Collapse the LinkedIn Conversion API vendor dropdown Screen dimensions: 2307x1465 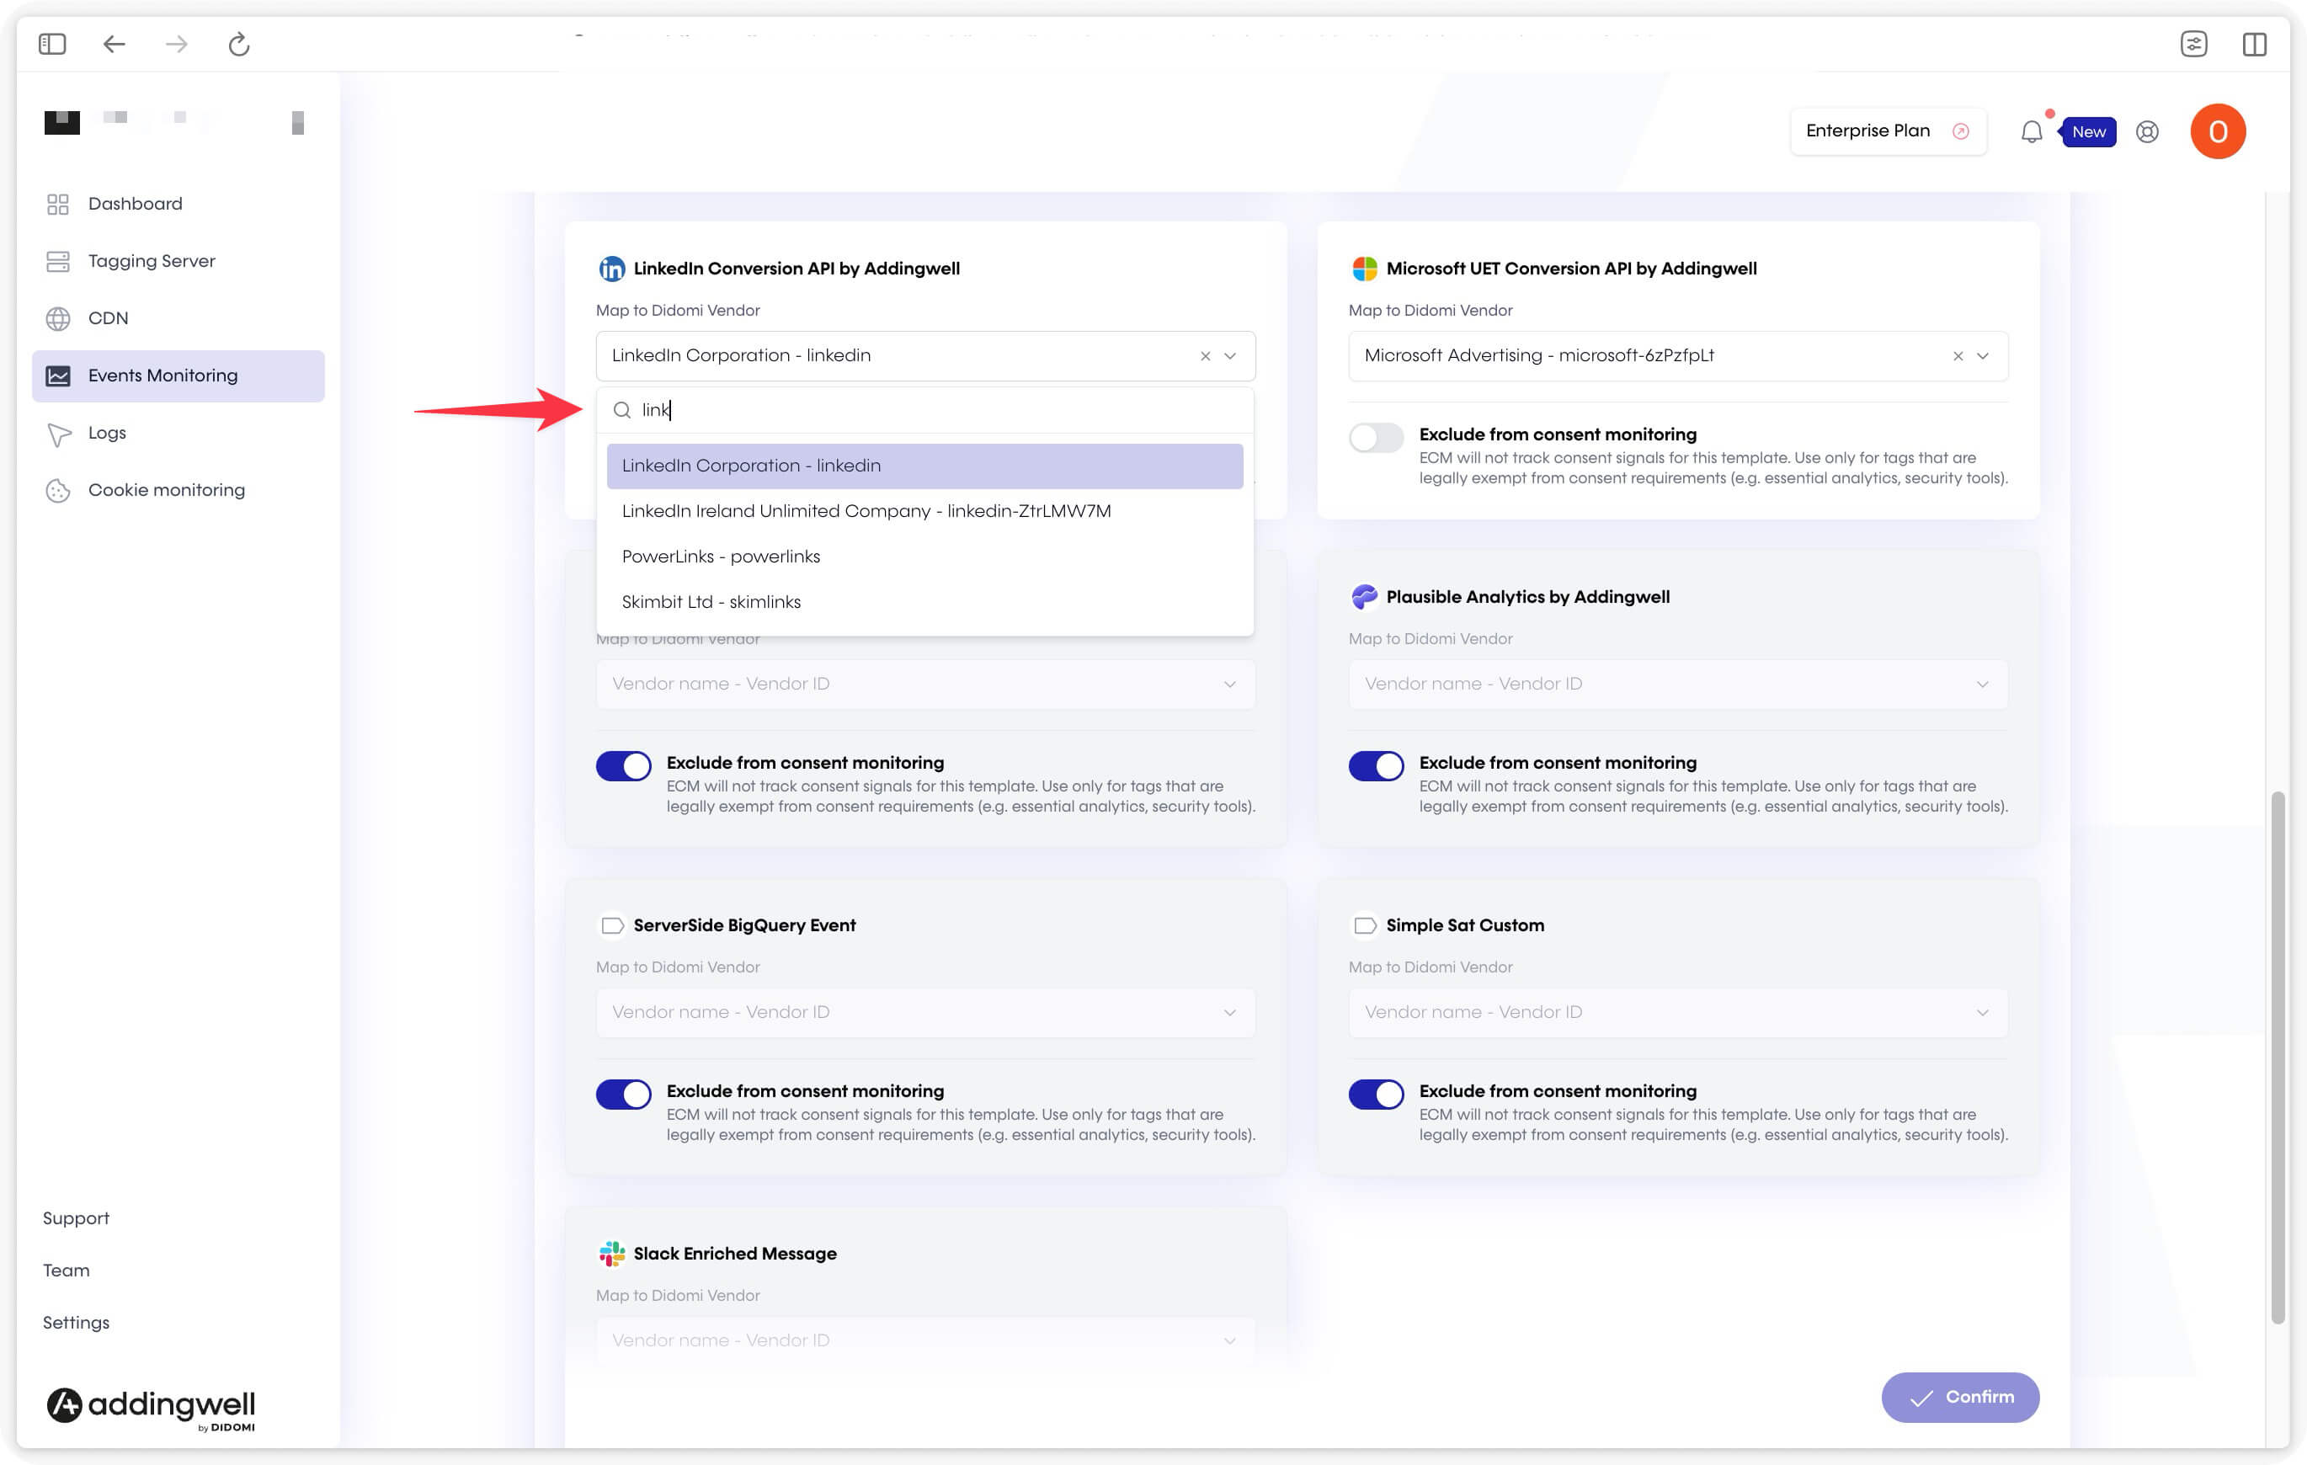click(x=1229, y=356)
